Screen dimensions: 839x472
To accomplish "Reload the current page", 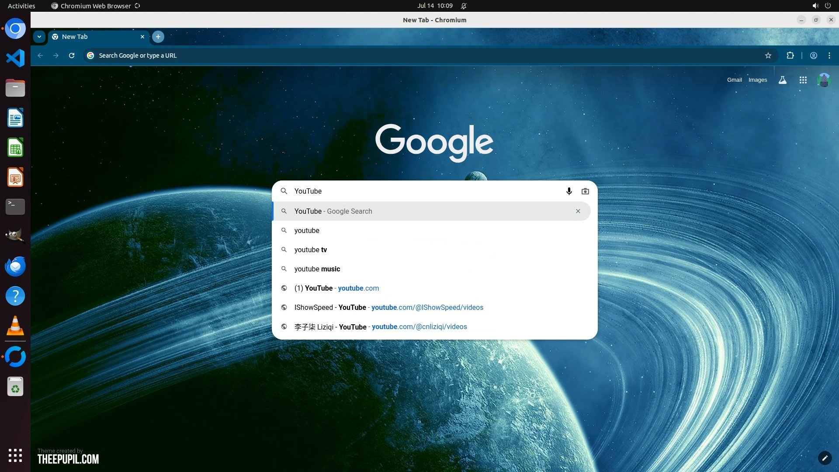I will click(x=72, y=56).
